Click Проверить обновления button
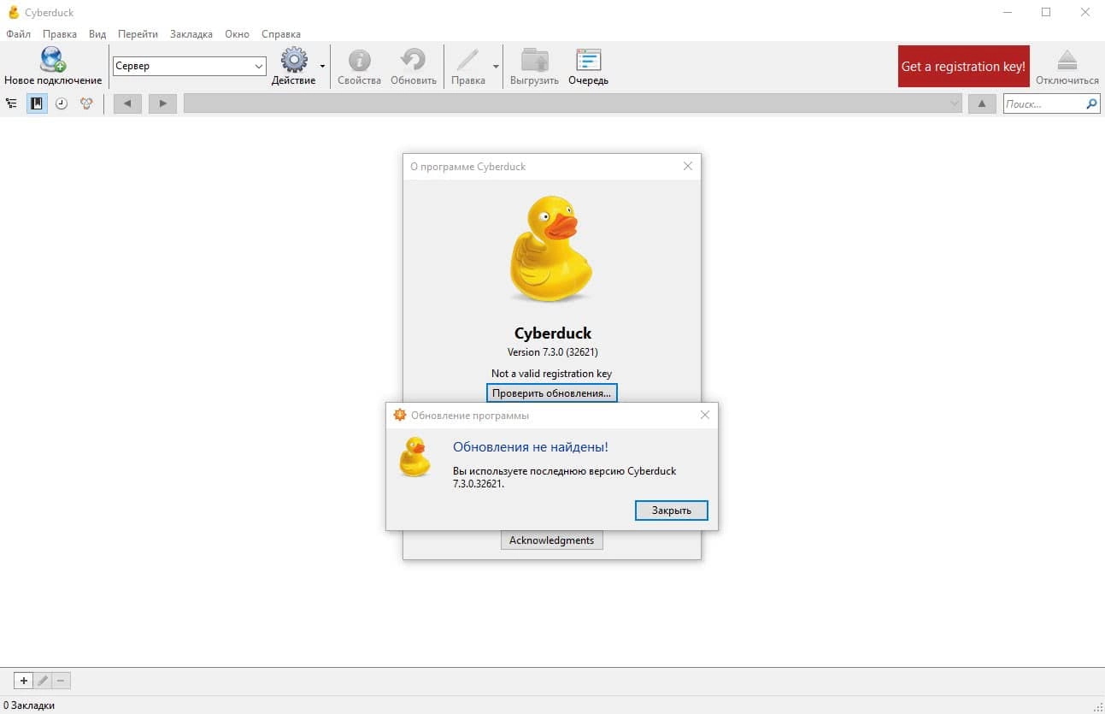The image size is (1105, 714). pyautogui.click(x=552, y=392)
